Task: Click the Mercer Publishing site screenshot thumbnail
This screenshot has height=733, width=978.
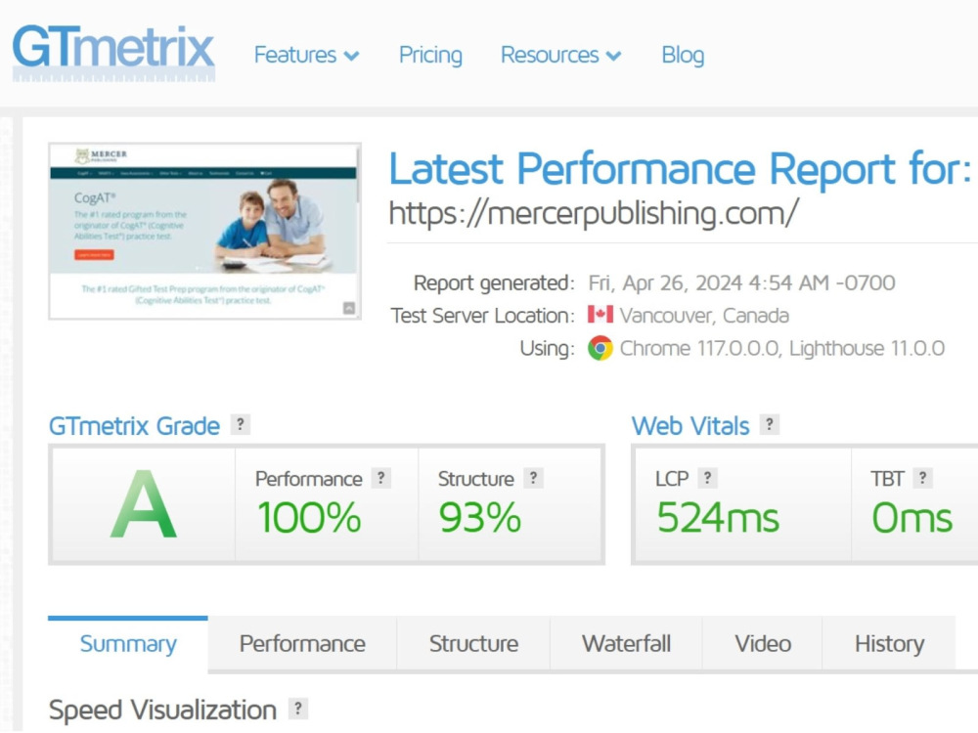Action: pyautogui.click(x=204, y=232)
